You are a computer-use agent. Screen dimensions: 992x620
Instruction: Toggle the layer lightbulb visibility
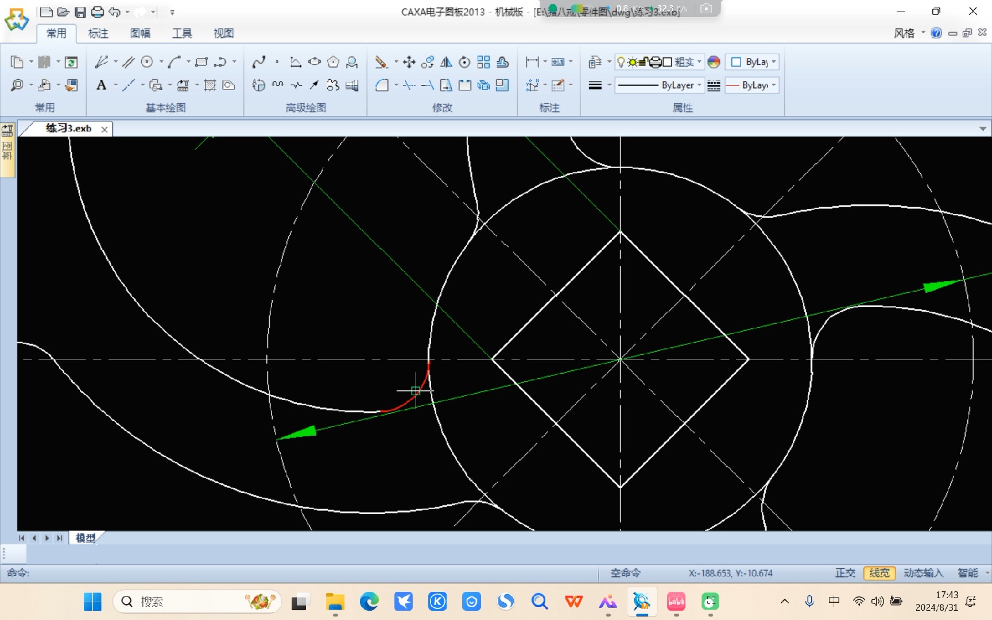pyautogui.click(x=621, y=61)
